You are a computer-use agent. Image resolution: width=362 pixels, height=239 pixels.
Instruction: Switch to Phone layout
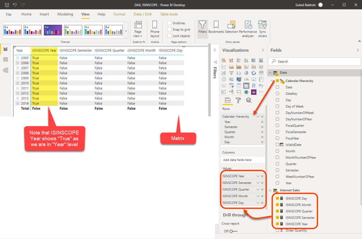pos(155,30)
